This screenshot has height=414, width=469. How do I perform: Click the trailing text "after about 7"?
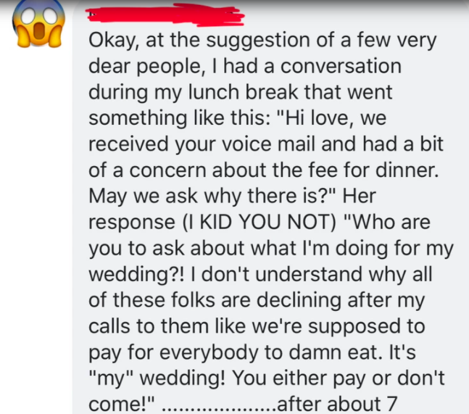click(x=337, y=405)
